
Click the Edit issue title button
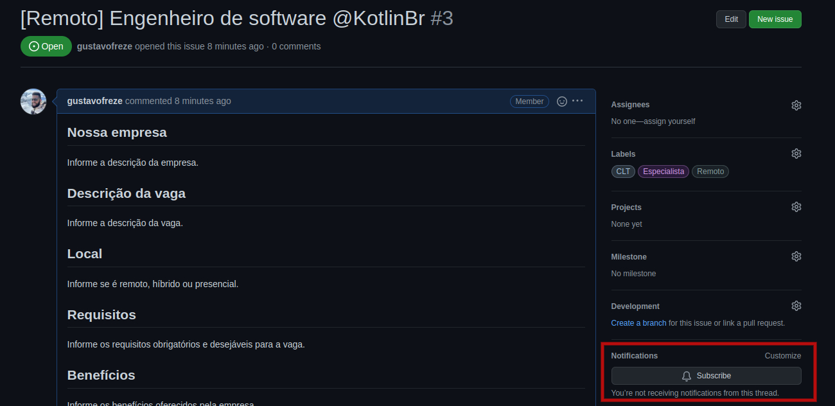(731, 19)
